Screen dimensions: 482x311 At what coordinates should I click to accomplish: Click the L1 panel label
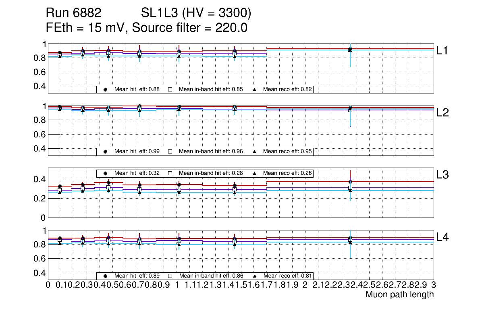point(443,50)
